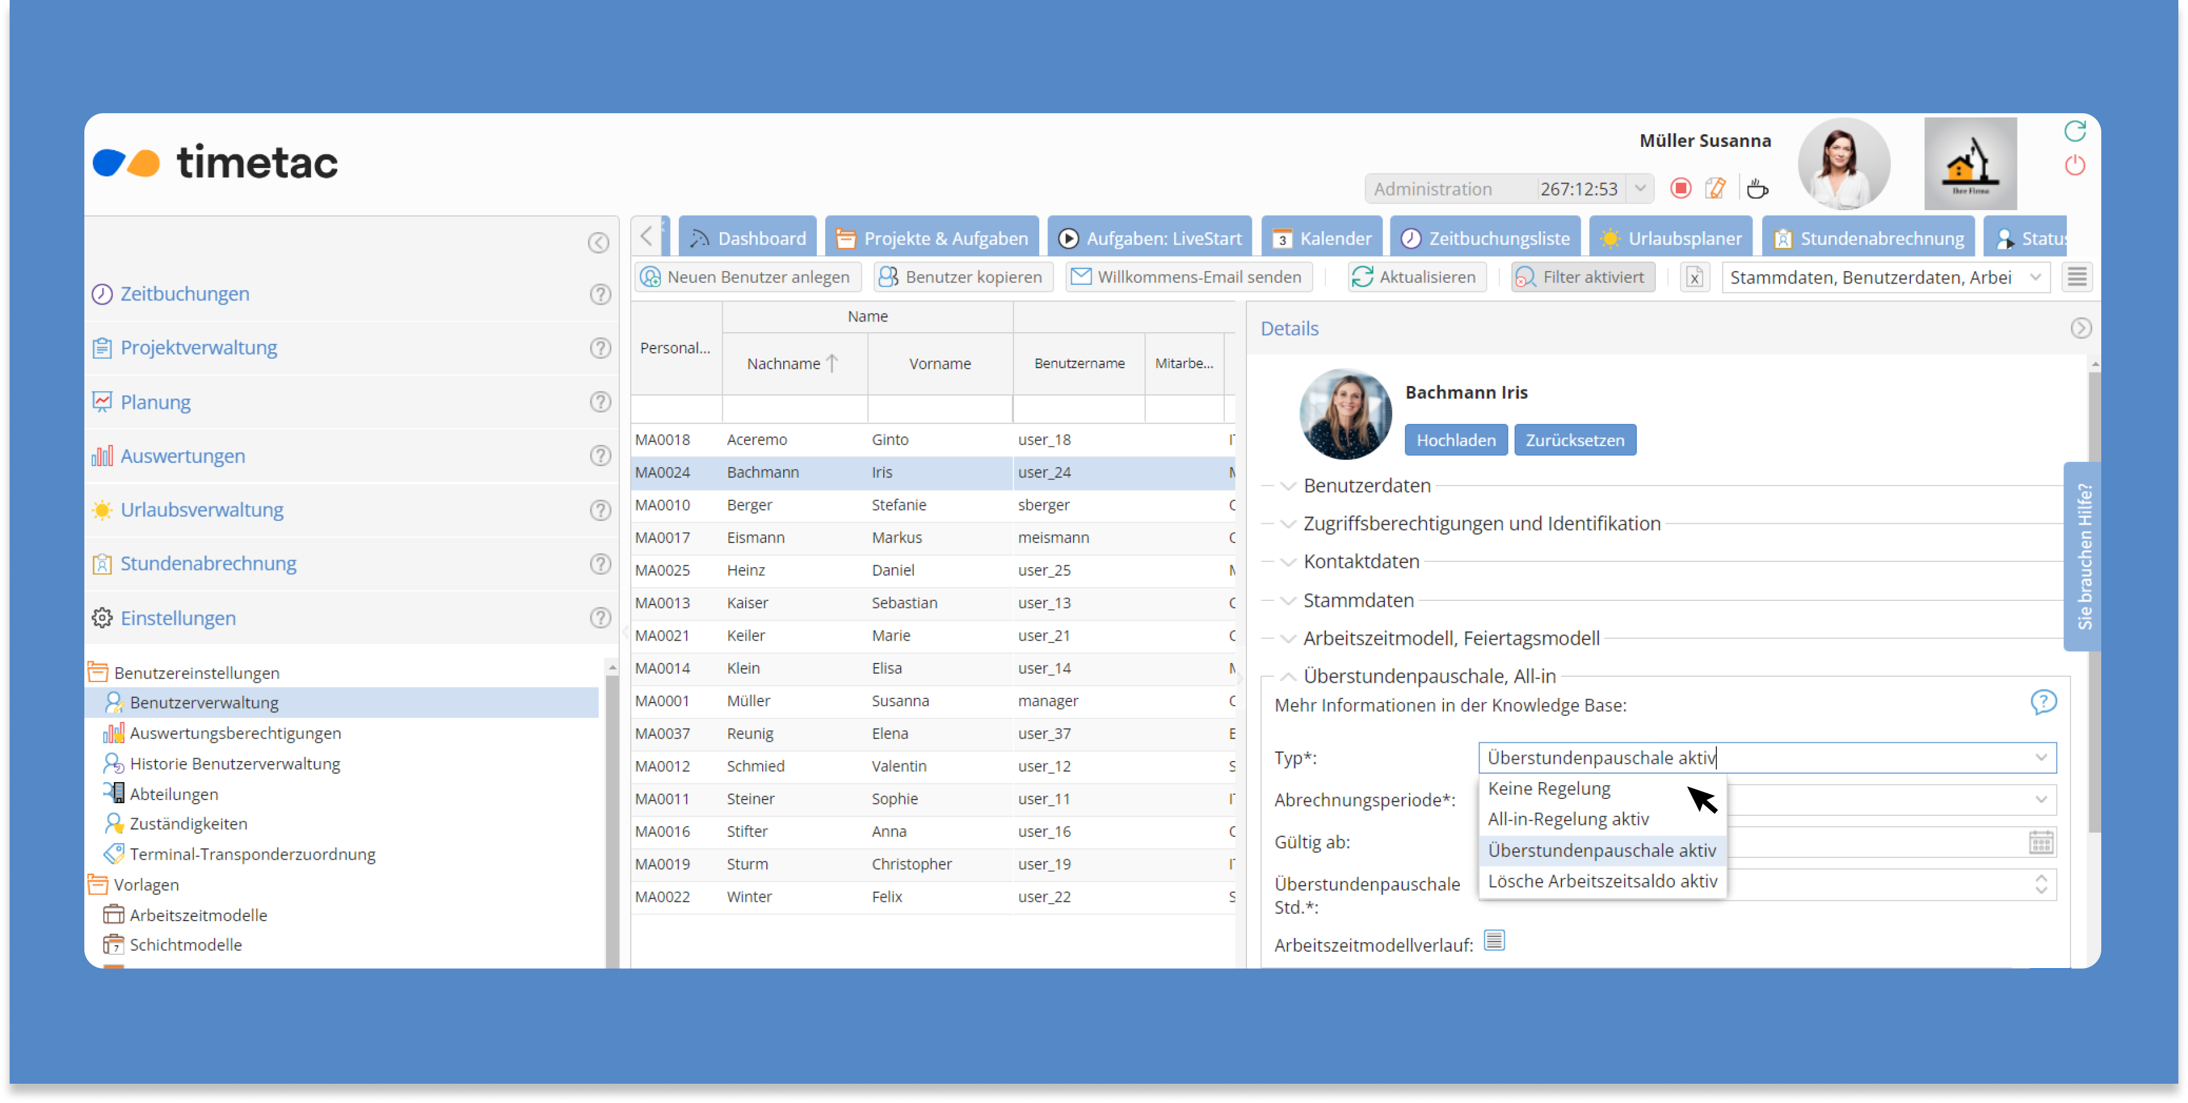2188x1103 pixels.
Task: Click the green refresh icon at top right
Action: click(x=2074, y=131)
